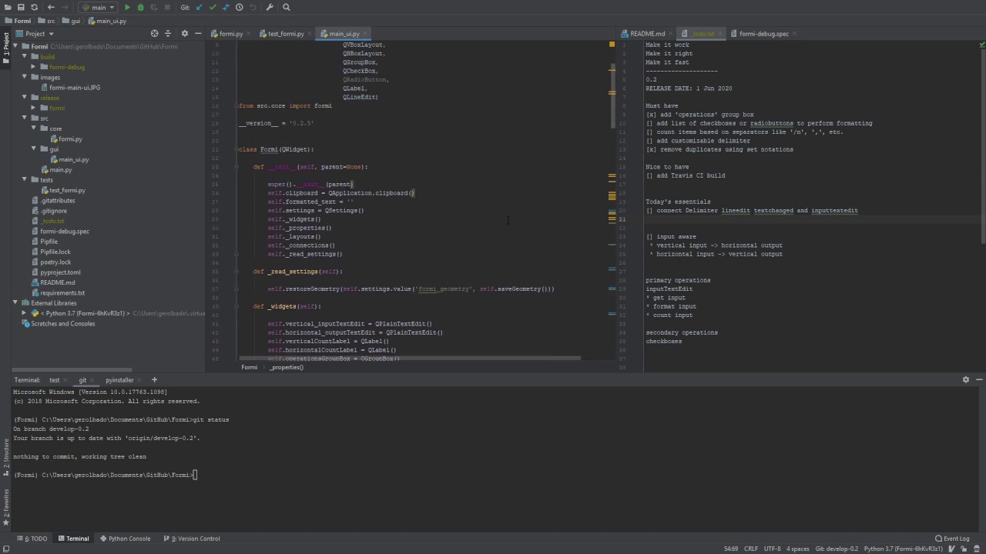The width and height of the screenshot is (986, 554).
Task: Click horizontal scrollbar of main_ui.py editor
Action: tap(410, 358)
